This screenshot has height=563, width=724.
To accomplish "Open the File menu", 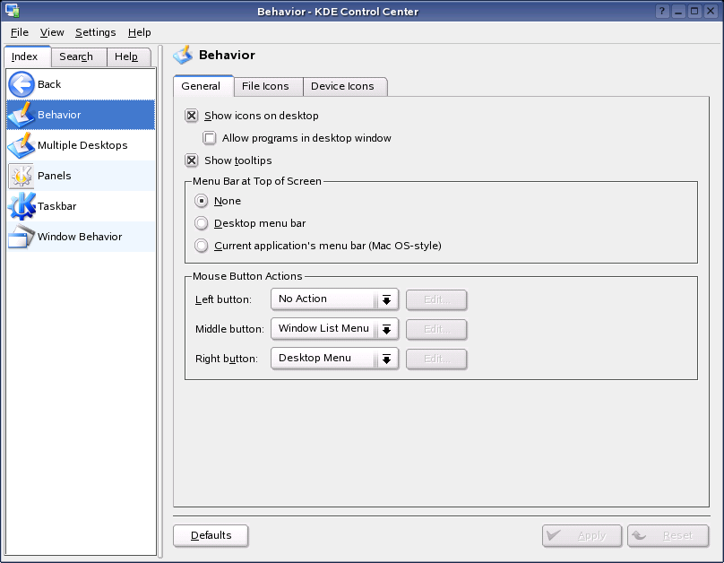I will (x=20, y=32).
